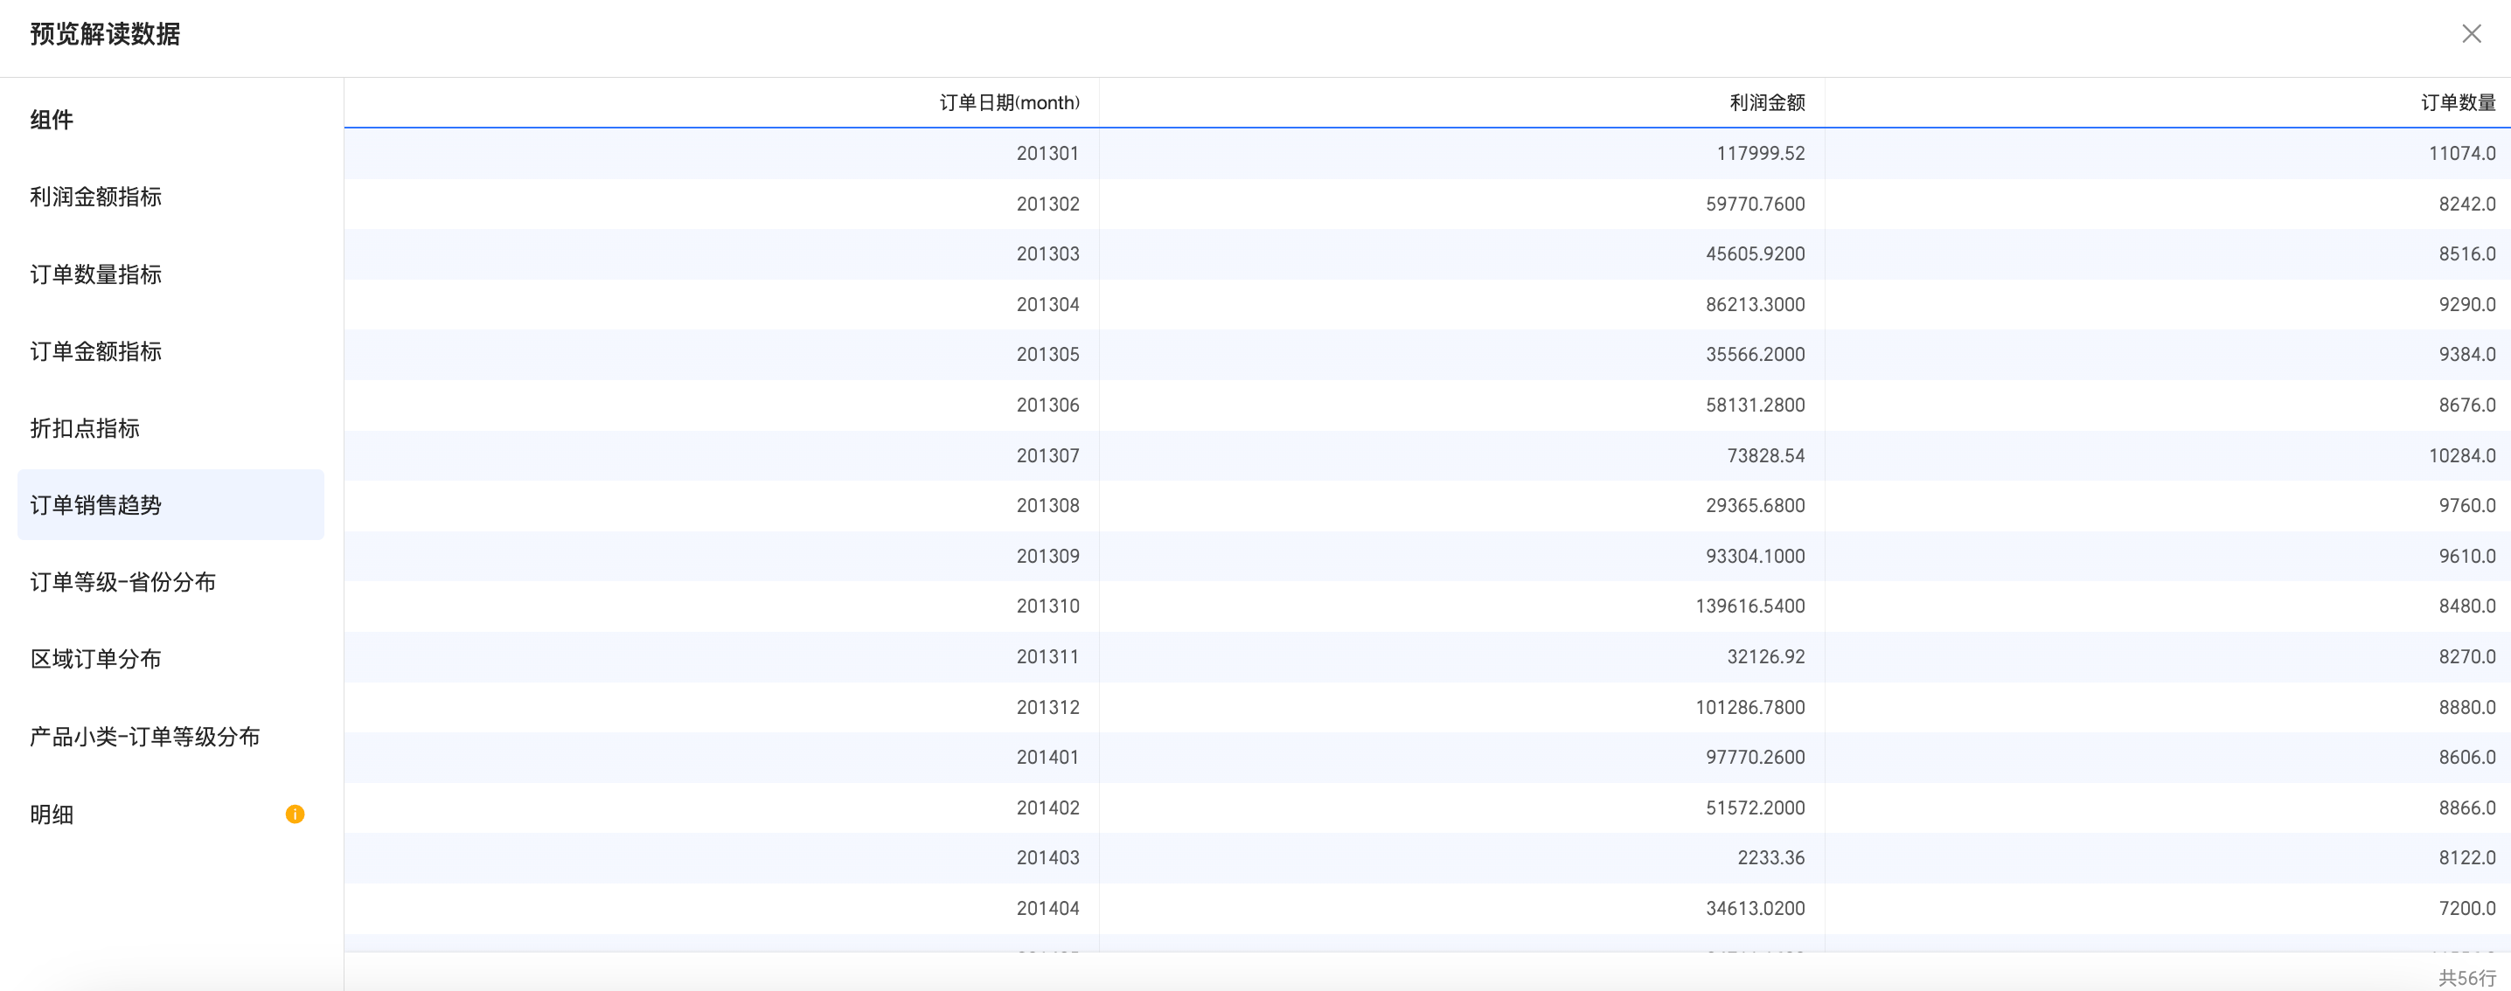Image resolution: width=2511 pixels, height=991 pixels.
Task: Click the orange info icon beside 明细
Action: (295, 814)
